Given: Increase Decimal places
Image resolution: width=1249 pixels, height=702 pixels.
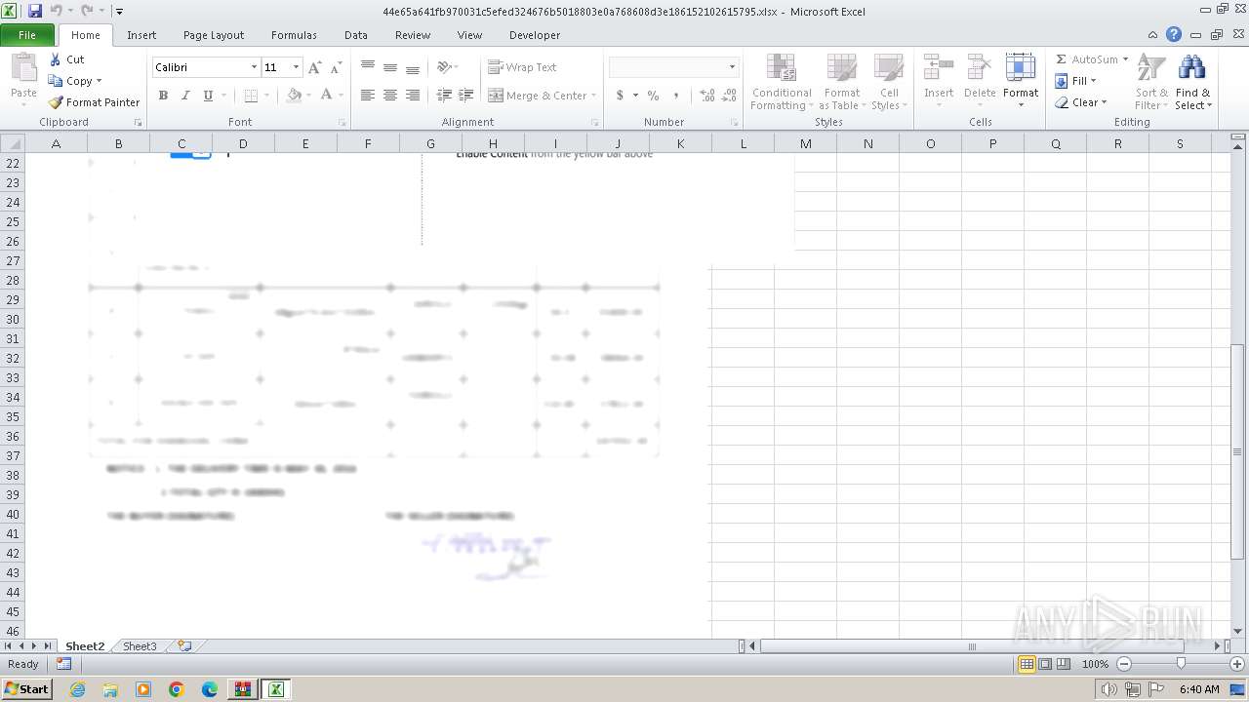Looking at the screenshot, I should coord(707,96).
